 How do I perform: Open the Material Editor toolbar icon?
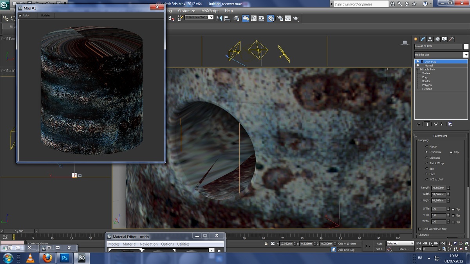tap(271, 18)
